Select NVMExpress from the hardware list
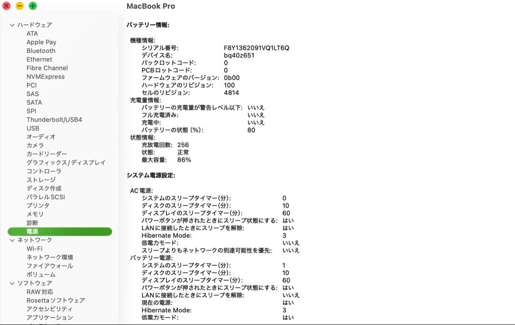 pos(45,77)
